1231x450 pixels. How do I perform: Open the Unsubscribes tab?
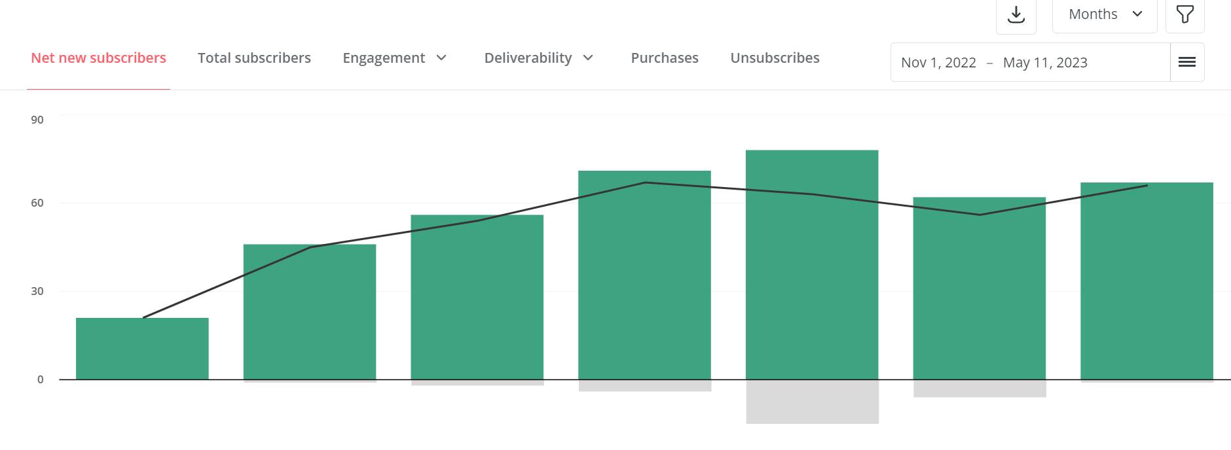[775, 58]
